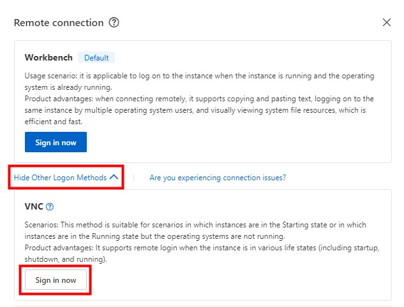The height and width of the screenshot is (307, 404).
Task: Click the question mark icon next to VNC
Action: click(x=50, y=207)
